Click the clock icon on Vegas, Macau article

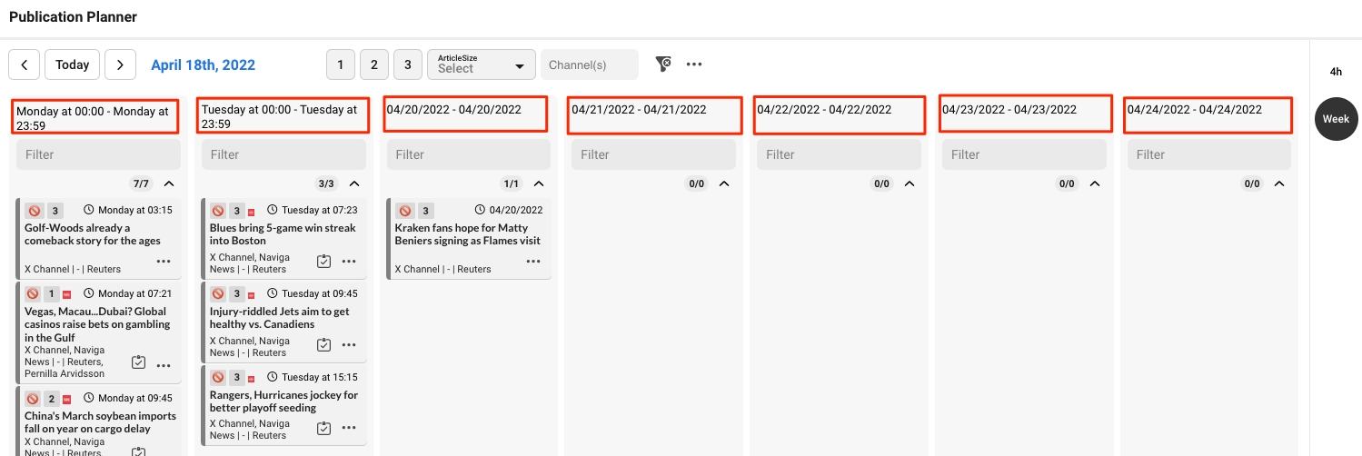89,294
